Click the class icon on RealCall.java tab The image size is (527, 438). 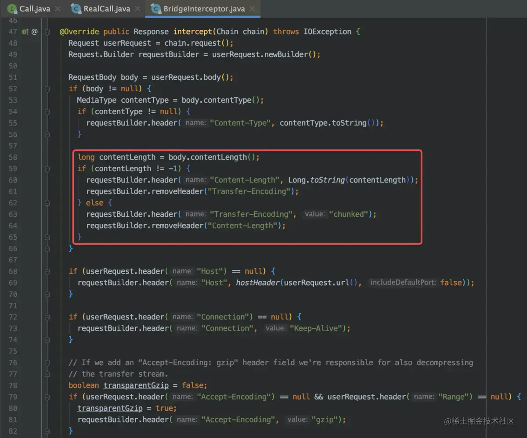76,9
